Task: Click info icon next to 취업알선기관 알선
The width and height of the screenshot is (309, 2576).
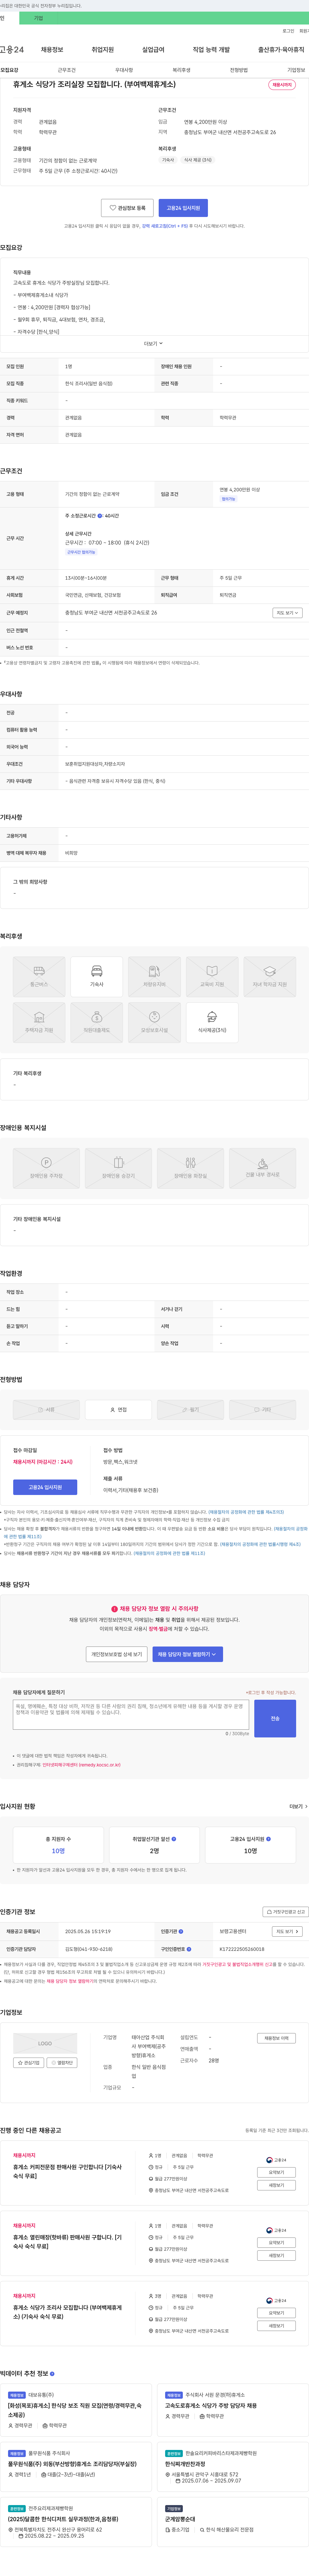Action: (173, 1839)
